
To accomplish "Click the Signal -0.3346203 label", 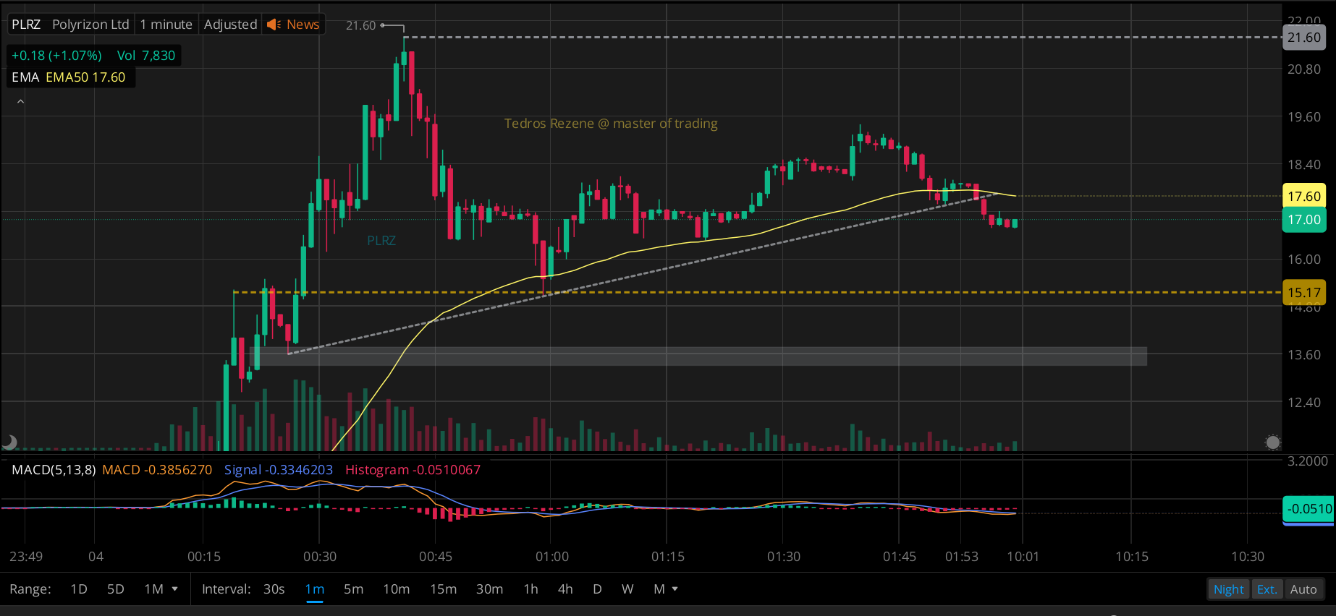I will pyautogui.click(x=279, y=470).
